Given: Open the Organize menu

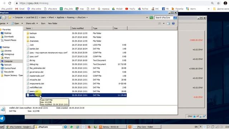Looking at the screenshot, I should (4, 23).
